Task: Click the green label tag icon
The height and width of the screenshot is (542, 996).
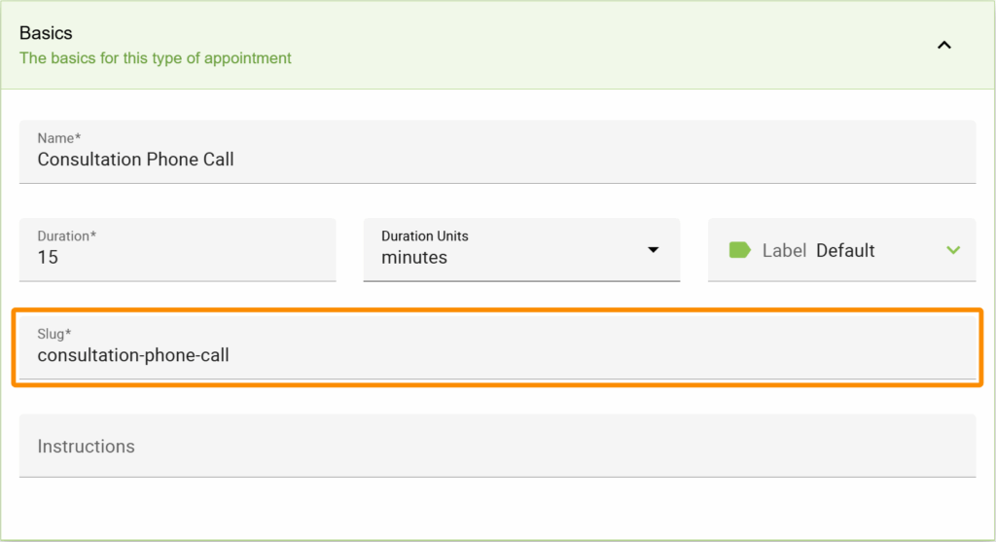Action: coord(740,250)
